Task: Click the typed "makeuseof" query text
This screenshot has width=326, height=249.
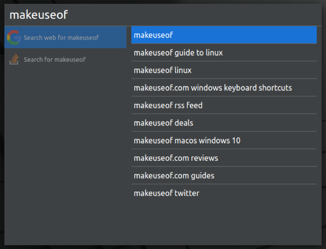Action: [x=39, y=15]
